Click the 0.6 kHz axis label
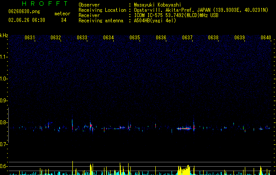 (4, 166)
